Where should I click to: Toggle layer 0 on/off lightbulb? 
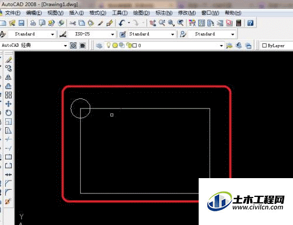[x=108, y=46]
